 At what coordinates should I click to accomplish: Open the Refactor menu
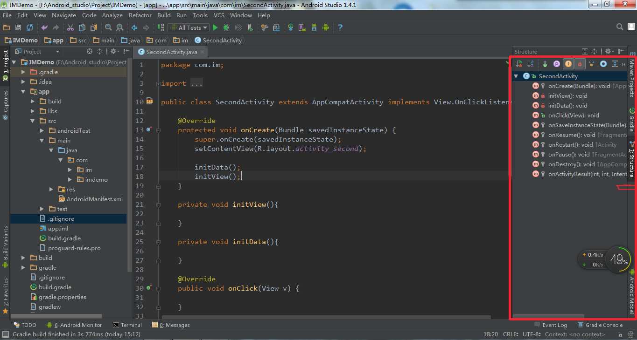(140, 15)
